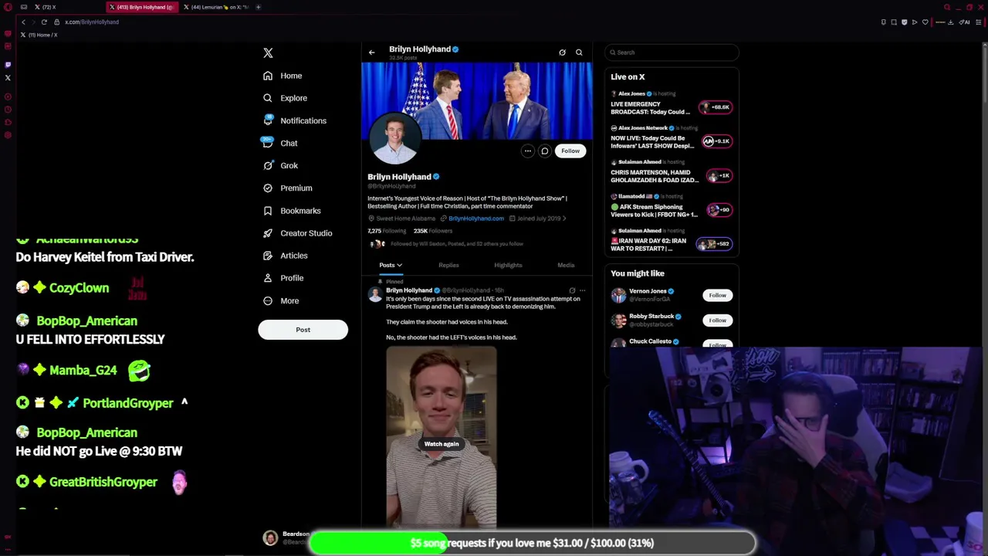Click Watch again on the video
This screenshot has width=988, height=556.
(442, 444)
